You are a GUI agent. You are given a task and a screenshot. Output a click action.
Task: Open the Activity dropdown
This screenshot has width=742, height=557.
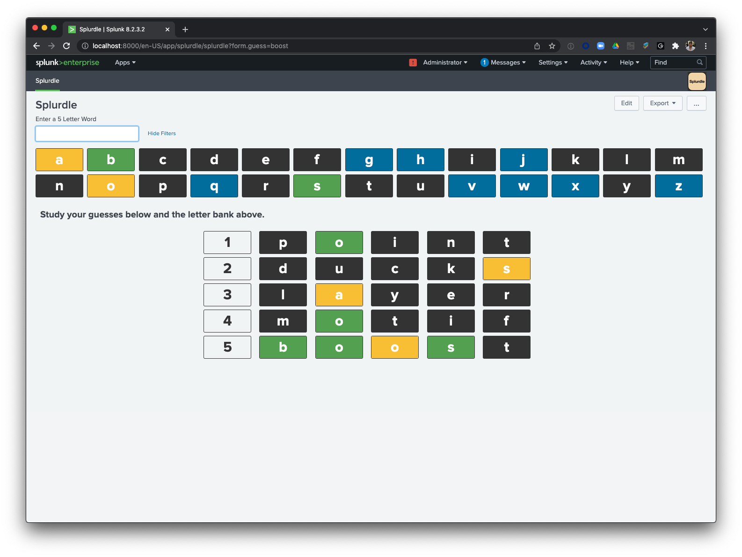click(x=594, y=63)
